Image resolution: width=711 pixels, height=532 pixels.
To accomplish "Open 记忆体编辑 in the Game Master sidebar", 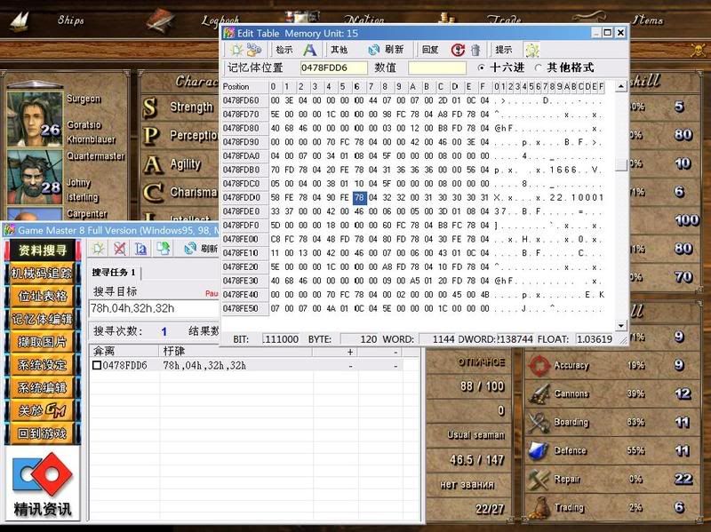I will coord(42,319).
